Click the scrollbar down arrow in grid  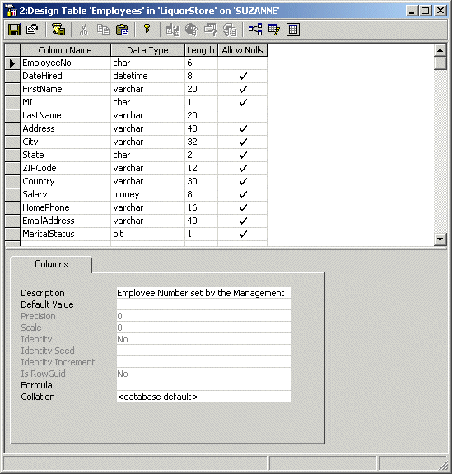440,239
